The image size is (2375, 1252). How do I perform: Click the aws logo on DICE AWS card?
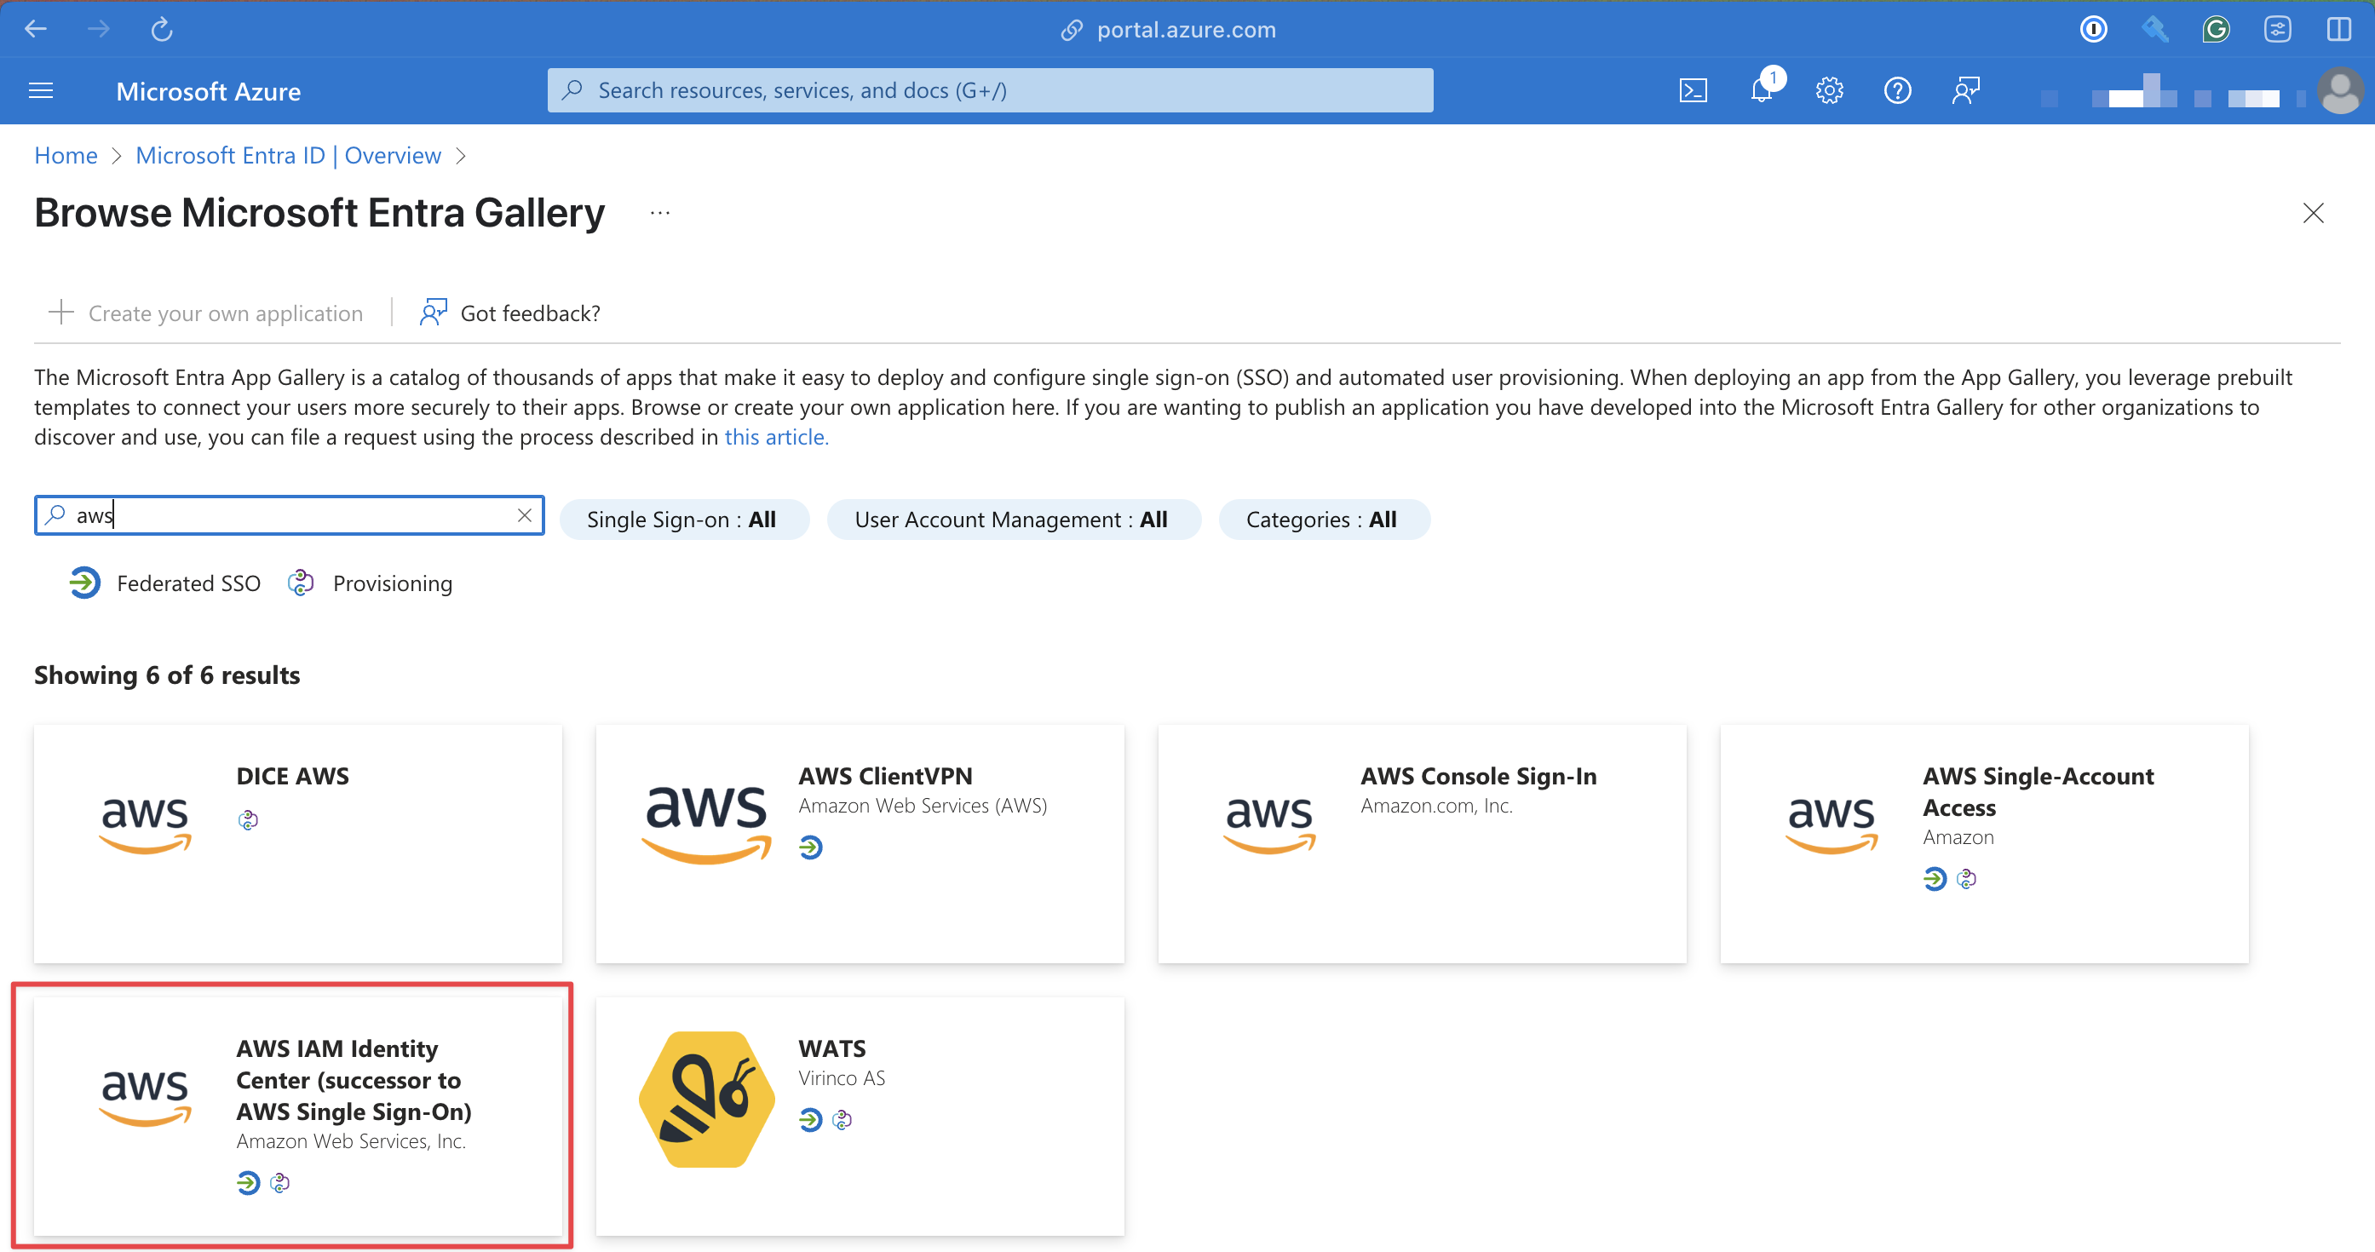[145, 825]
